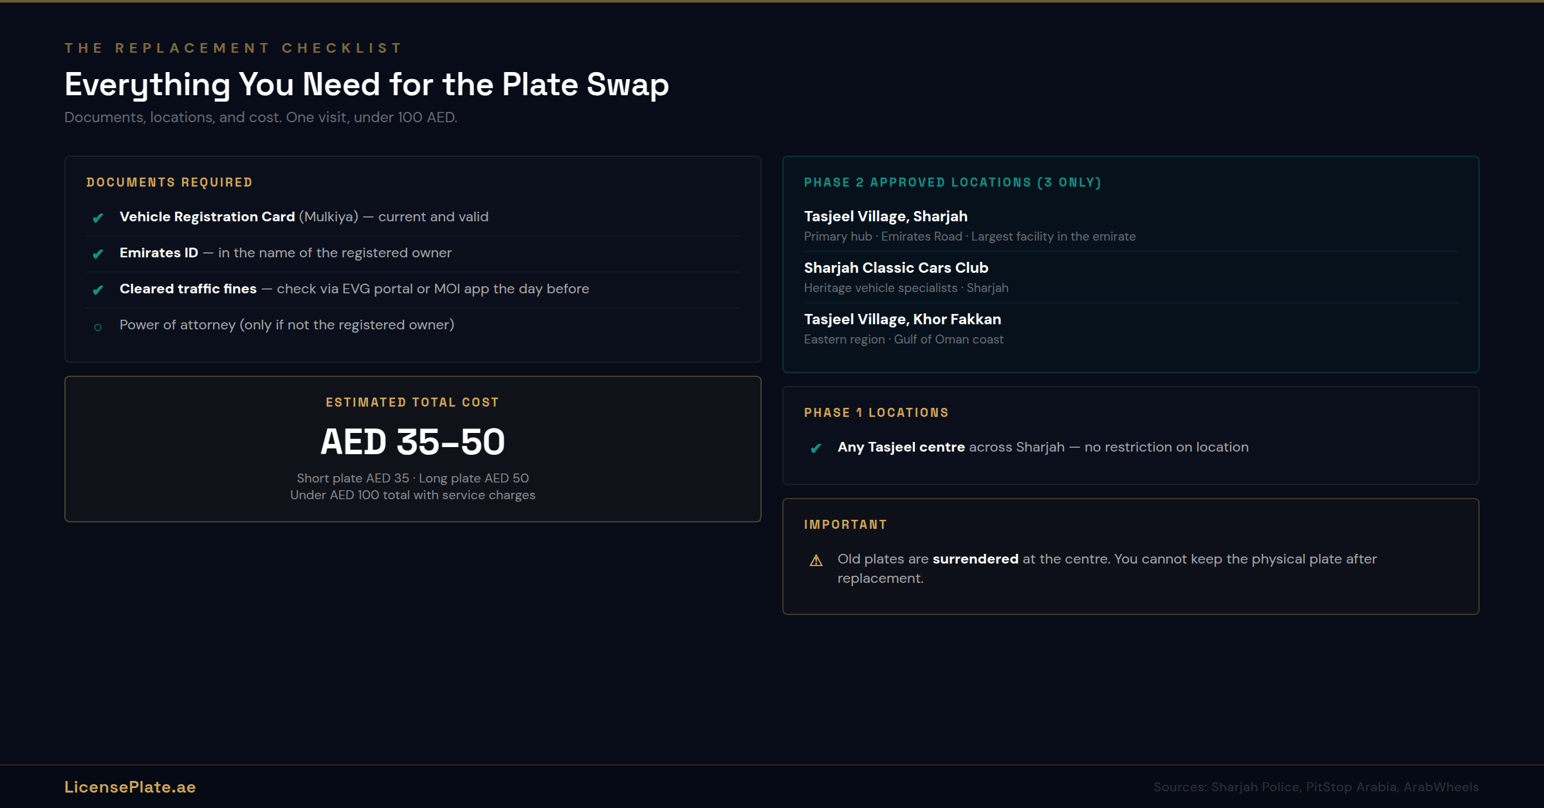Click Phase 2 Approved Locations heading
1544x808 pixels.
point(952,183)
